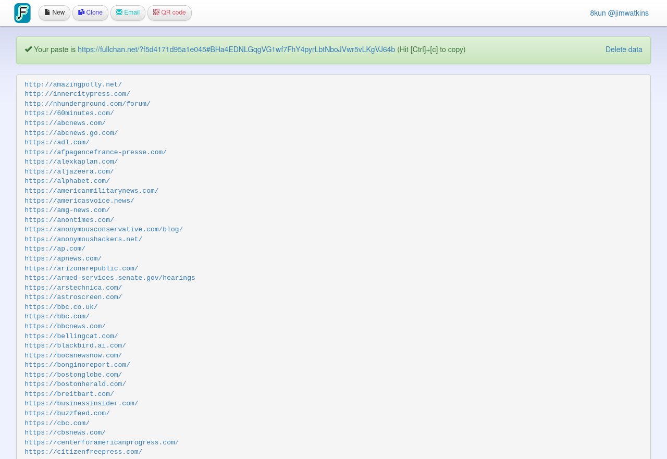Open the 60minutes.com link

point(69,114)
